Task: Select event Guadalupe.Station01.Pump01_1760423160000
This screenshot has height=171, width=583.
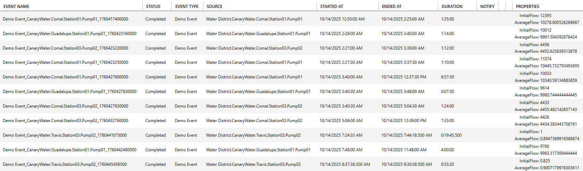Action: coord(69,34)
